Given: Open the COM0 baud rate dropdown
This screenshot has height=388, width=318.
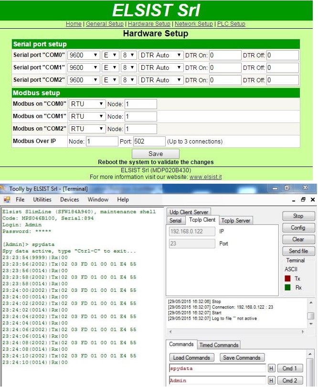Looking at the screenshot, I should [84, 55].
